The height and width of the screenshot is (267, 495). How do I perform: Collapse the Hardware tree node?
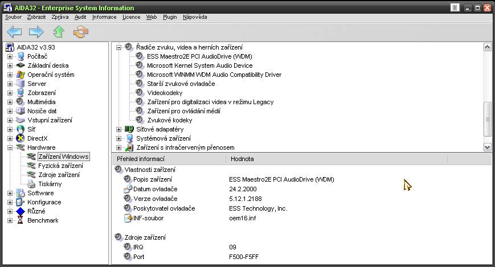coord(10,147)
